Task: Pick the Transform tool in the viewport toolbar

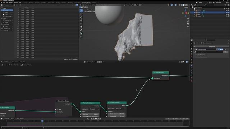Action: [x=81, y=27]
